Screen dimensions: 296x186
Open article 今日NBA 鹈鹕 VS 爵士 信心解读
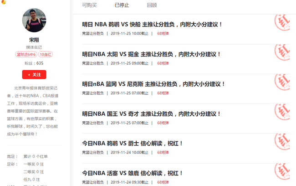(x=133, y=144)
